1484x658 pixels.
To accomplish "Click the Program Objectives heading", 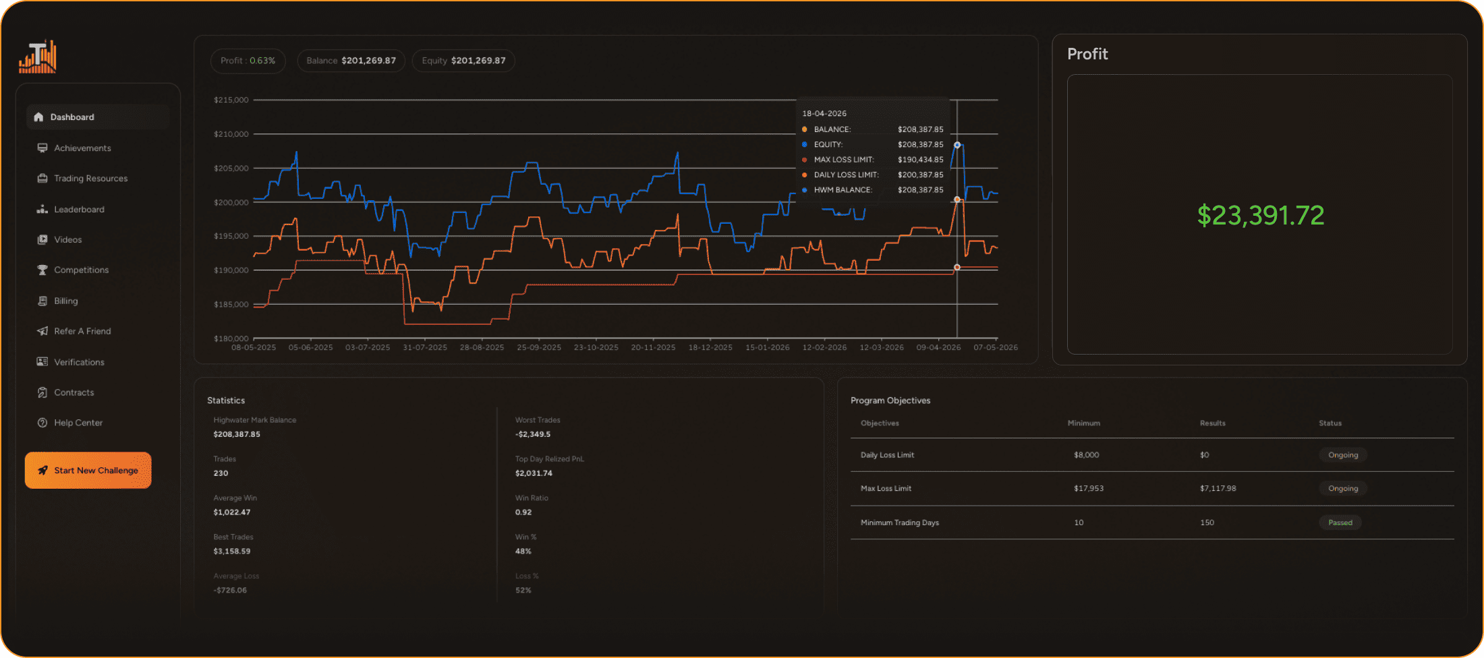I will click(x=890, y=400).
